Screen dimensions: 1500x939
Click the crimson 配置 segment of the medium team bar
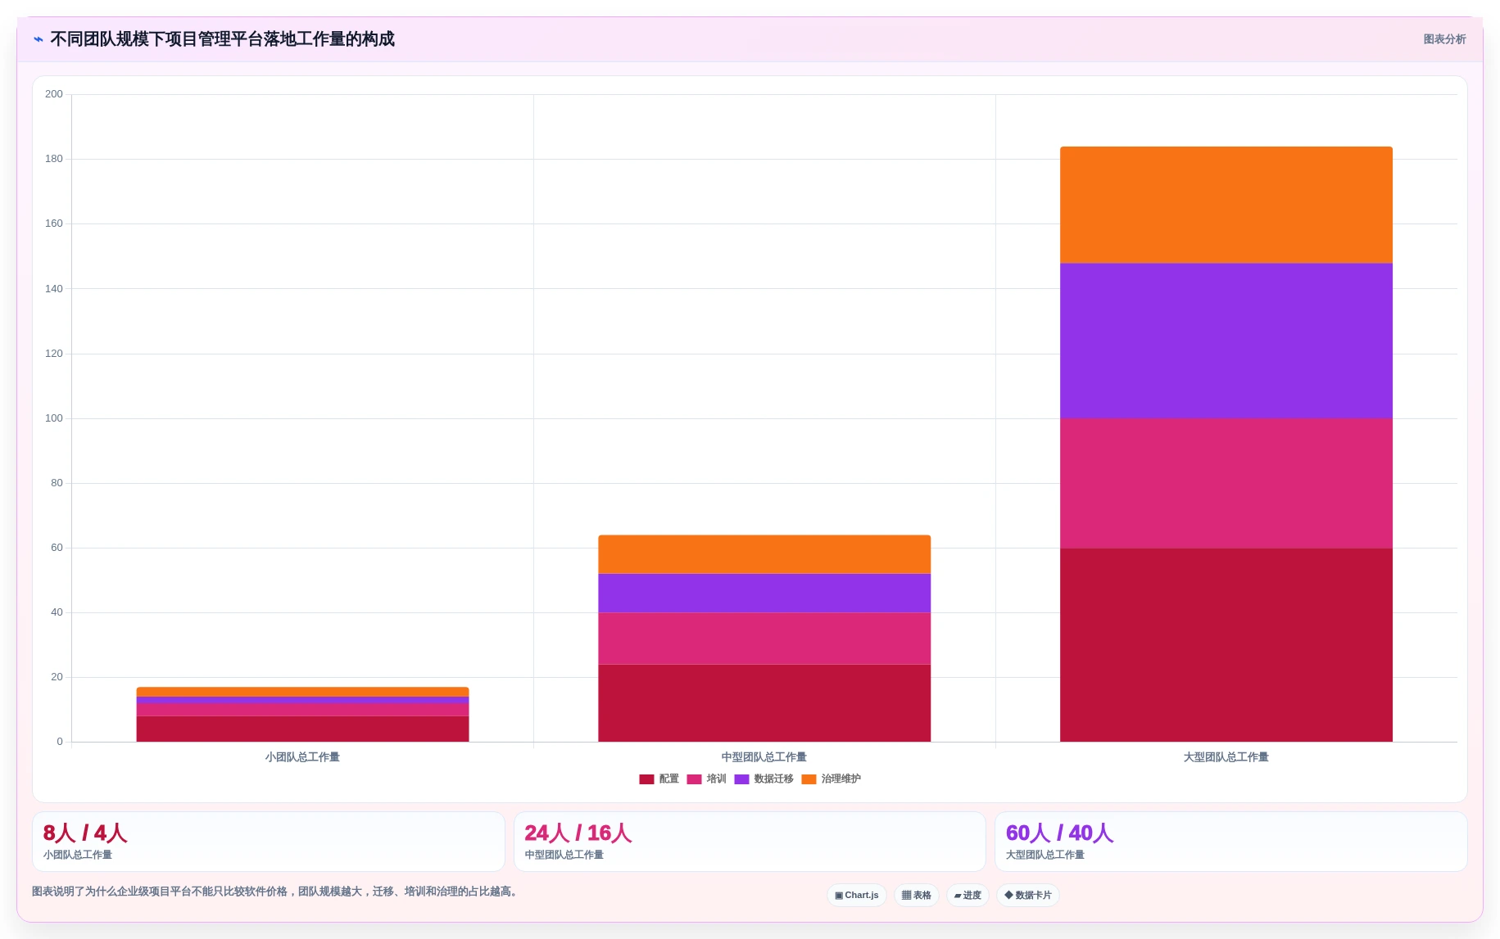tap(764, 703)
